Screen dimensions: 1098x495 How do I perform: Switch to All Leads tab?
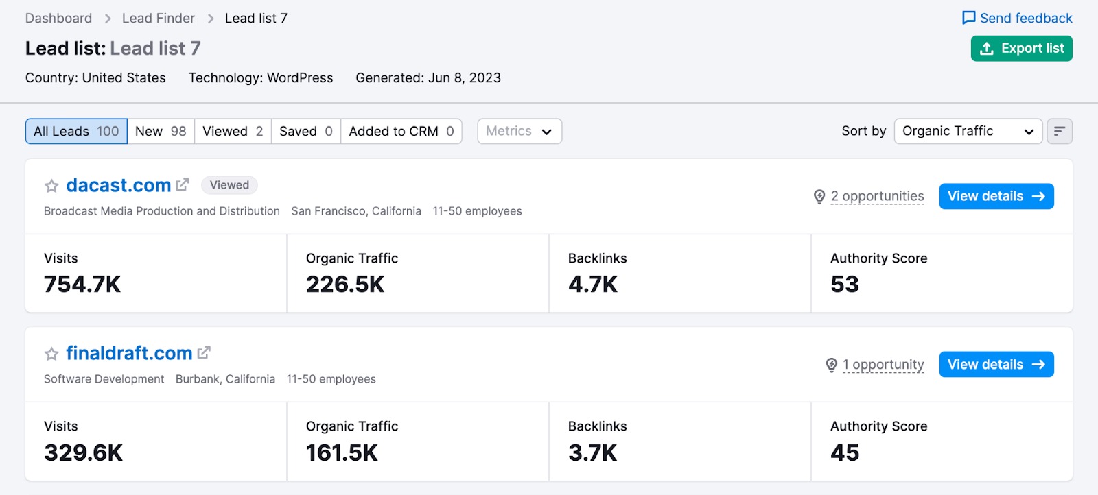coord(76,131)
